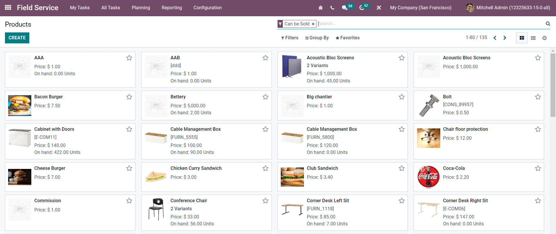
Task: Open My Tasks menu
Action: point(80,8)
